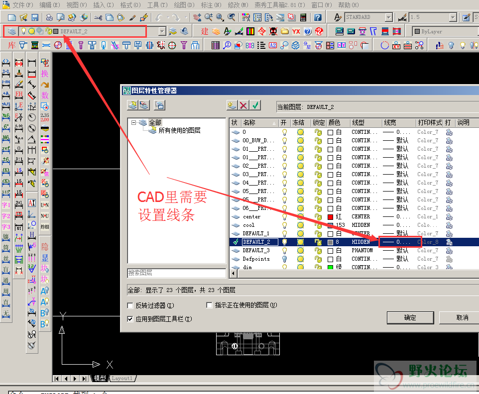Open the 格式(O) menu
This screenshot has width=479, height=394.
tap(130, 5)
